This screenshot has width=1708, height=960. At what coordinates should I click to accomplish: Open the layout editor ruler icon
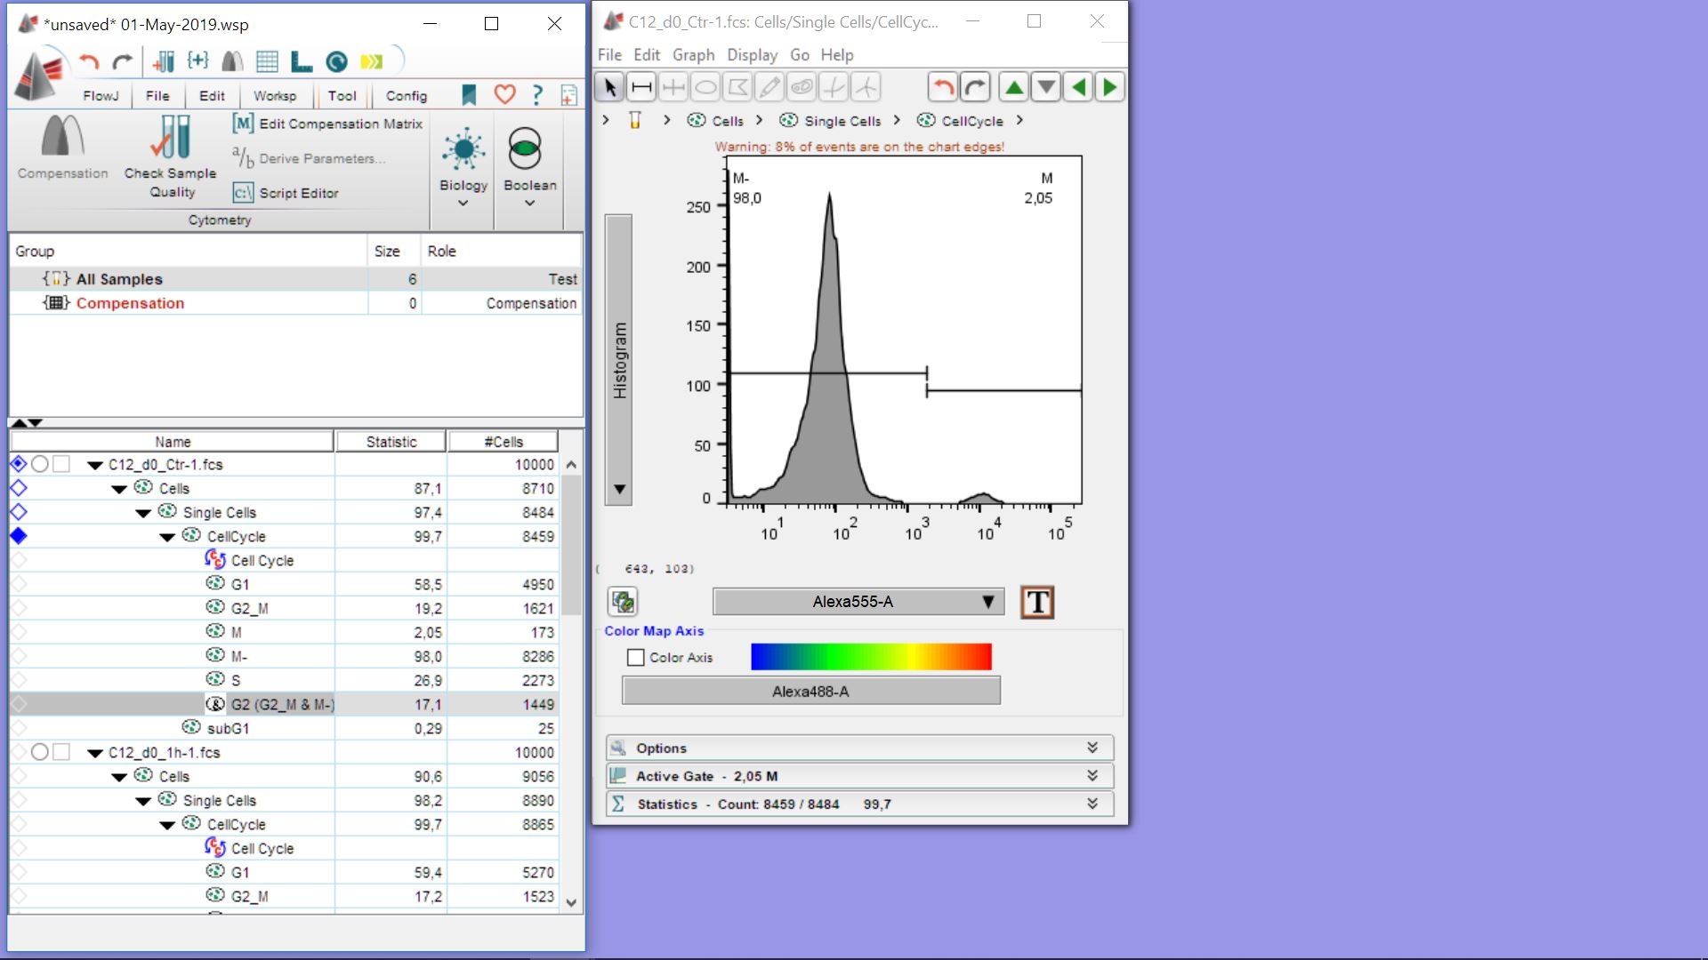(302, 61)
